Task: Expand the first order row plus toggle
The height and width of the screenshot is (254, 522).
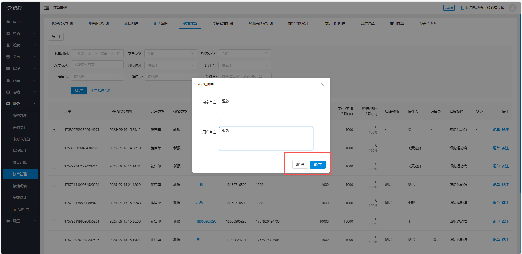Action: tap(54, 130)
